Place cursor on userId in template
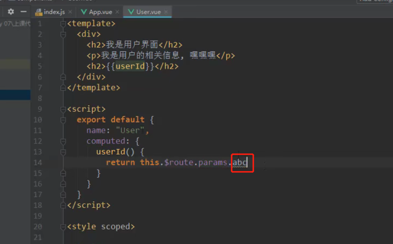Viewport: 393px width, 244px height. (130, 66)
